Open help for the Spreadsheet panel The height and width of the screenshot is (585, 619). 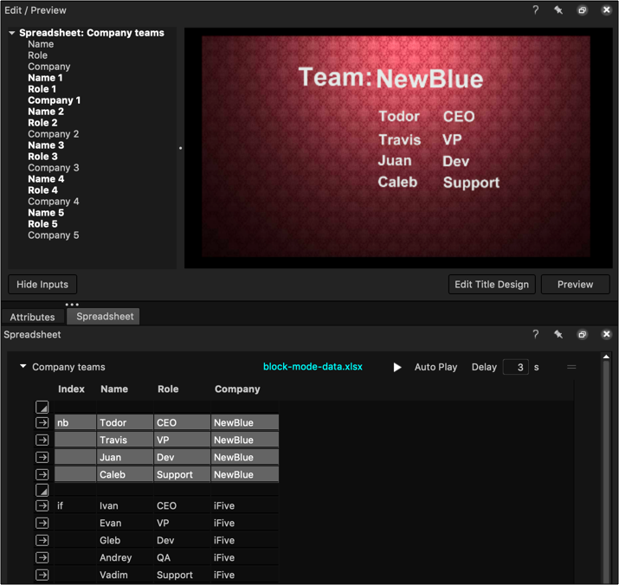click(535, 334)
